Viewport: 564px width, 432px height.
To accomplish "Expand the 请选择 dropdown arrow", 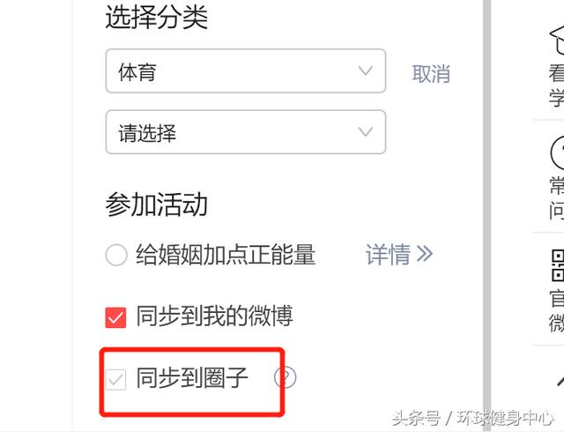I will pyautogui.click(x=366, y=131).
